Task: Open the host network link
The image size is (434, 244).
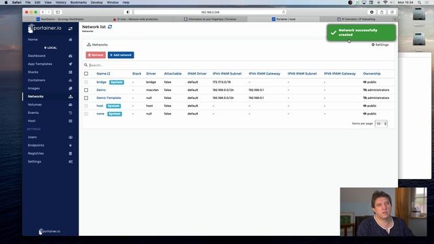Action: click(100, 106)
